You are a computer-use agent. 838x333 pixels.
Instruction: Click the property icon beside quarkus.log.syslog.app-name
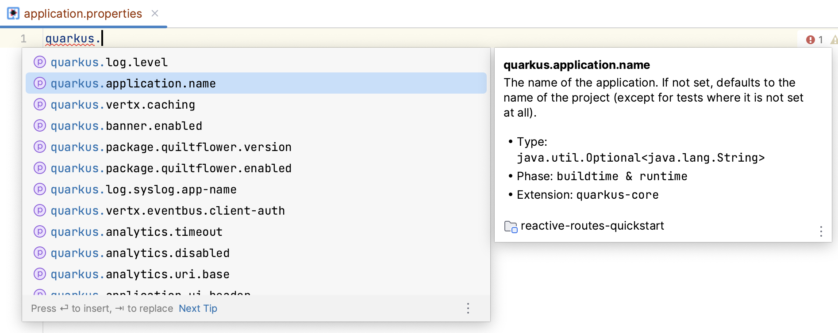coord(40,189)
